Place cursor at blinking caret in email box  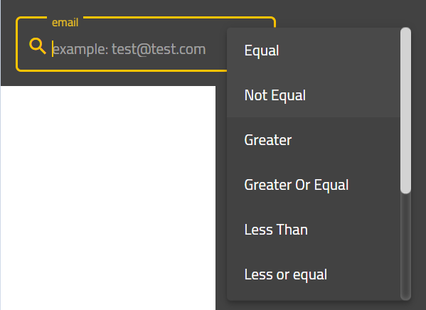[x=53, y=49]
